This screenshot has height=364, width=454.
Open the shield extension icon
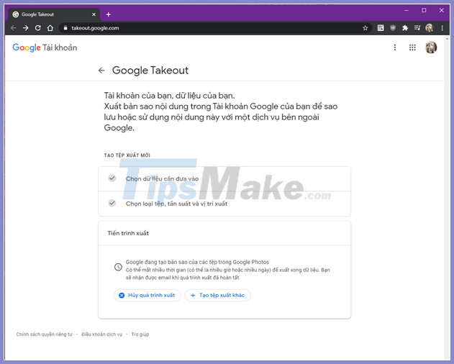(393, 28)
